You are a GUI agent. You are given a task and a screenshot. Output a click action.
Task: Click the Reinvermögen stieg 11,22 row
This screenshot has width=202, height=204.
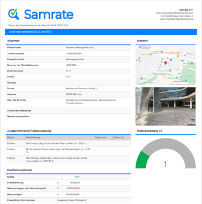tap(68, 151)
